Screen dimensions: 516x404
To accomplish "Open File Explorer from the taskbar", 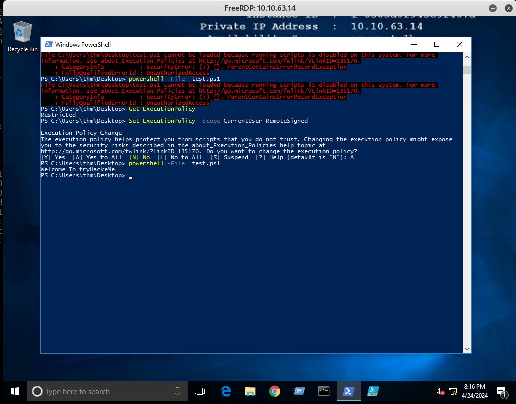I will [250, 391].
